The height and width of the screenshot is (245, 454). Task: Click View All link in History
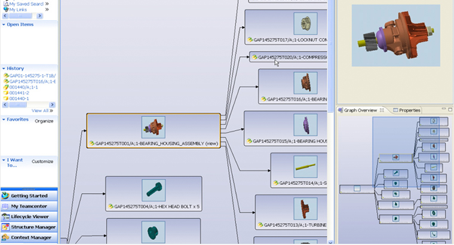click(39, 111)
